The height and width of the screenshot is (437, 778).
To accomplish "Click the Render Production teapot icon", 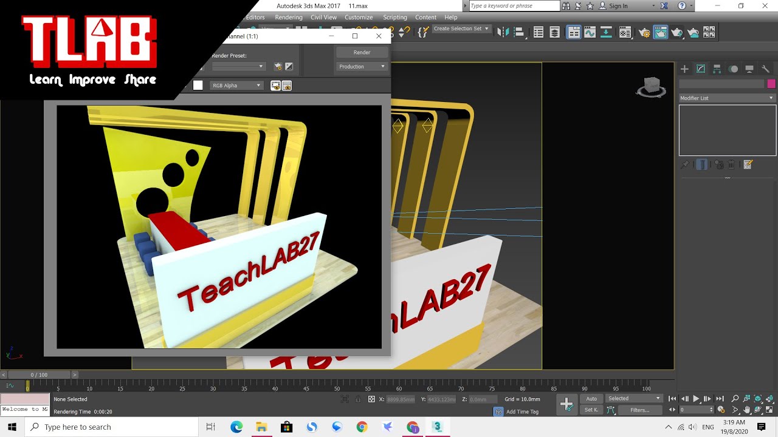I will [677, 32].
